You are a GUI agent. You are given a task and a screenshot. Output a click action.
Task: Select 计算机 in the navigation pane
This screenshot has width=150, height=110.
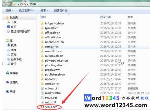pyautogui.click(x=14, y=82)
